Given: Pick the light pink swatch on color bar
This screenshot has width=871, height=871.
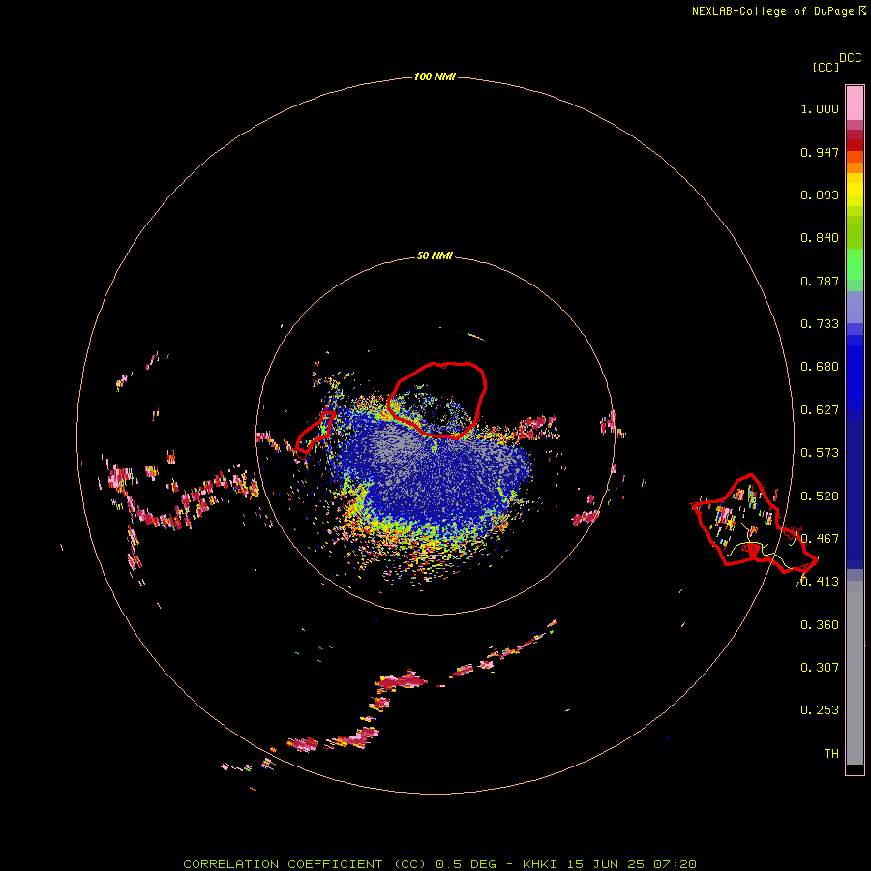Looking at the screenshot, I should tap(855, 103).
